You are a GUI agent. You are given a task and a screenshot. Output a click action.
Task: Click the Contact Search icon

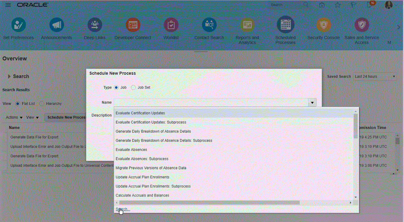click(209, 25)
